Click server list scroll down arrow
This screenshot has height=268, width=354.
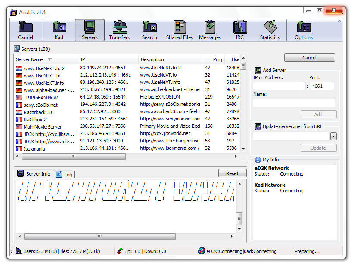[243, 149]
